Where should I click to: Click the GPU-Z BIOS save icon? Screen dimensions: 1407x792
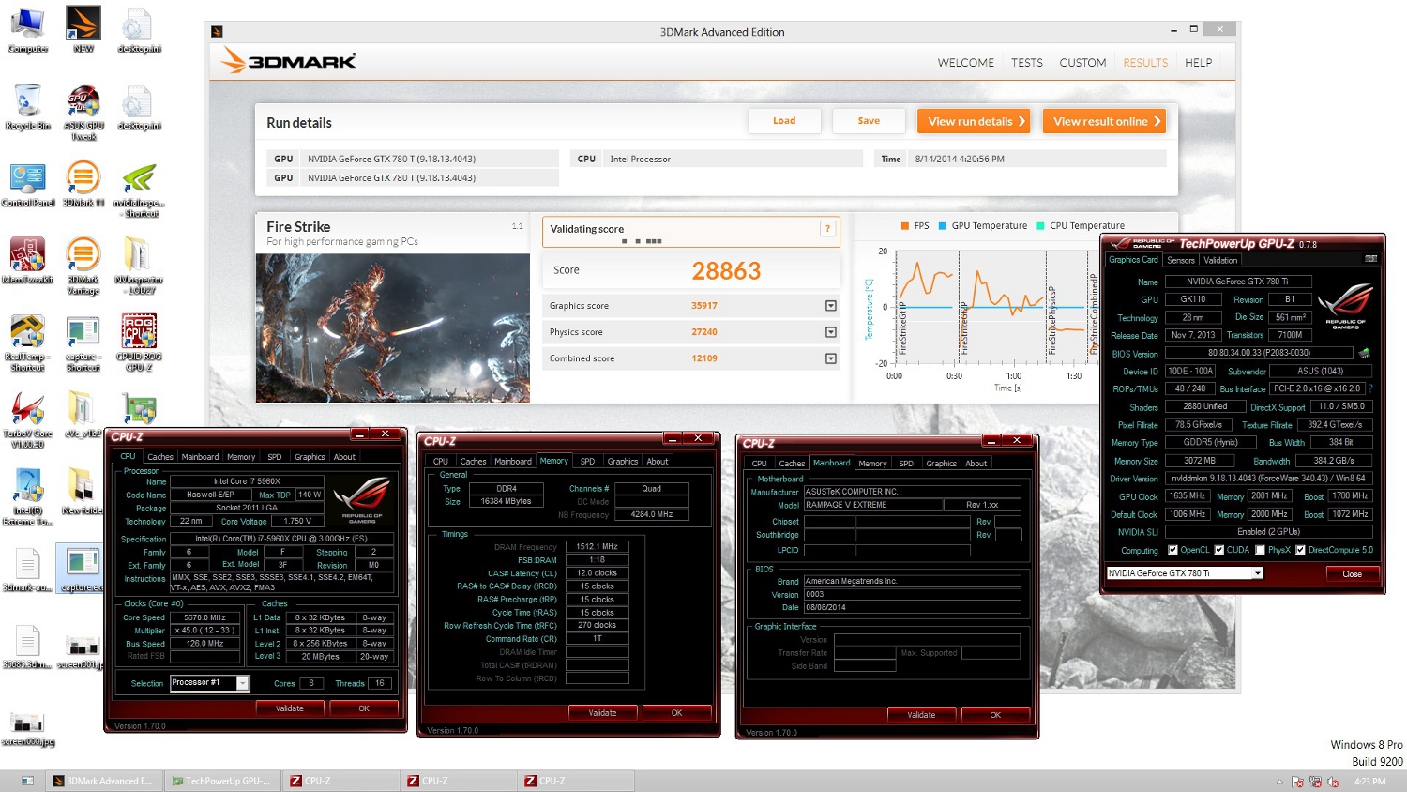point(1364,354)
